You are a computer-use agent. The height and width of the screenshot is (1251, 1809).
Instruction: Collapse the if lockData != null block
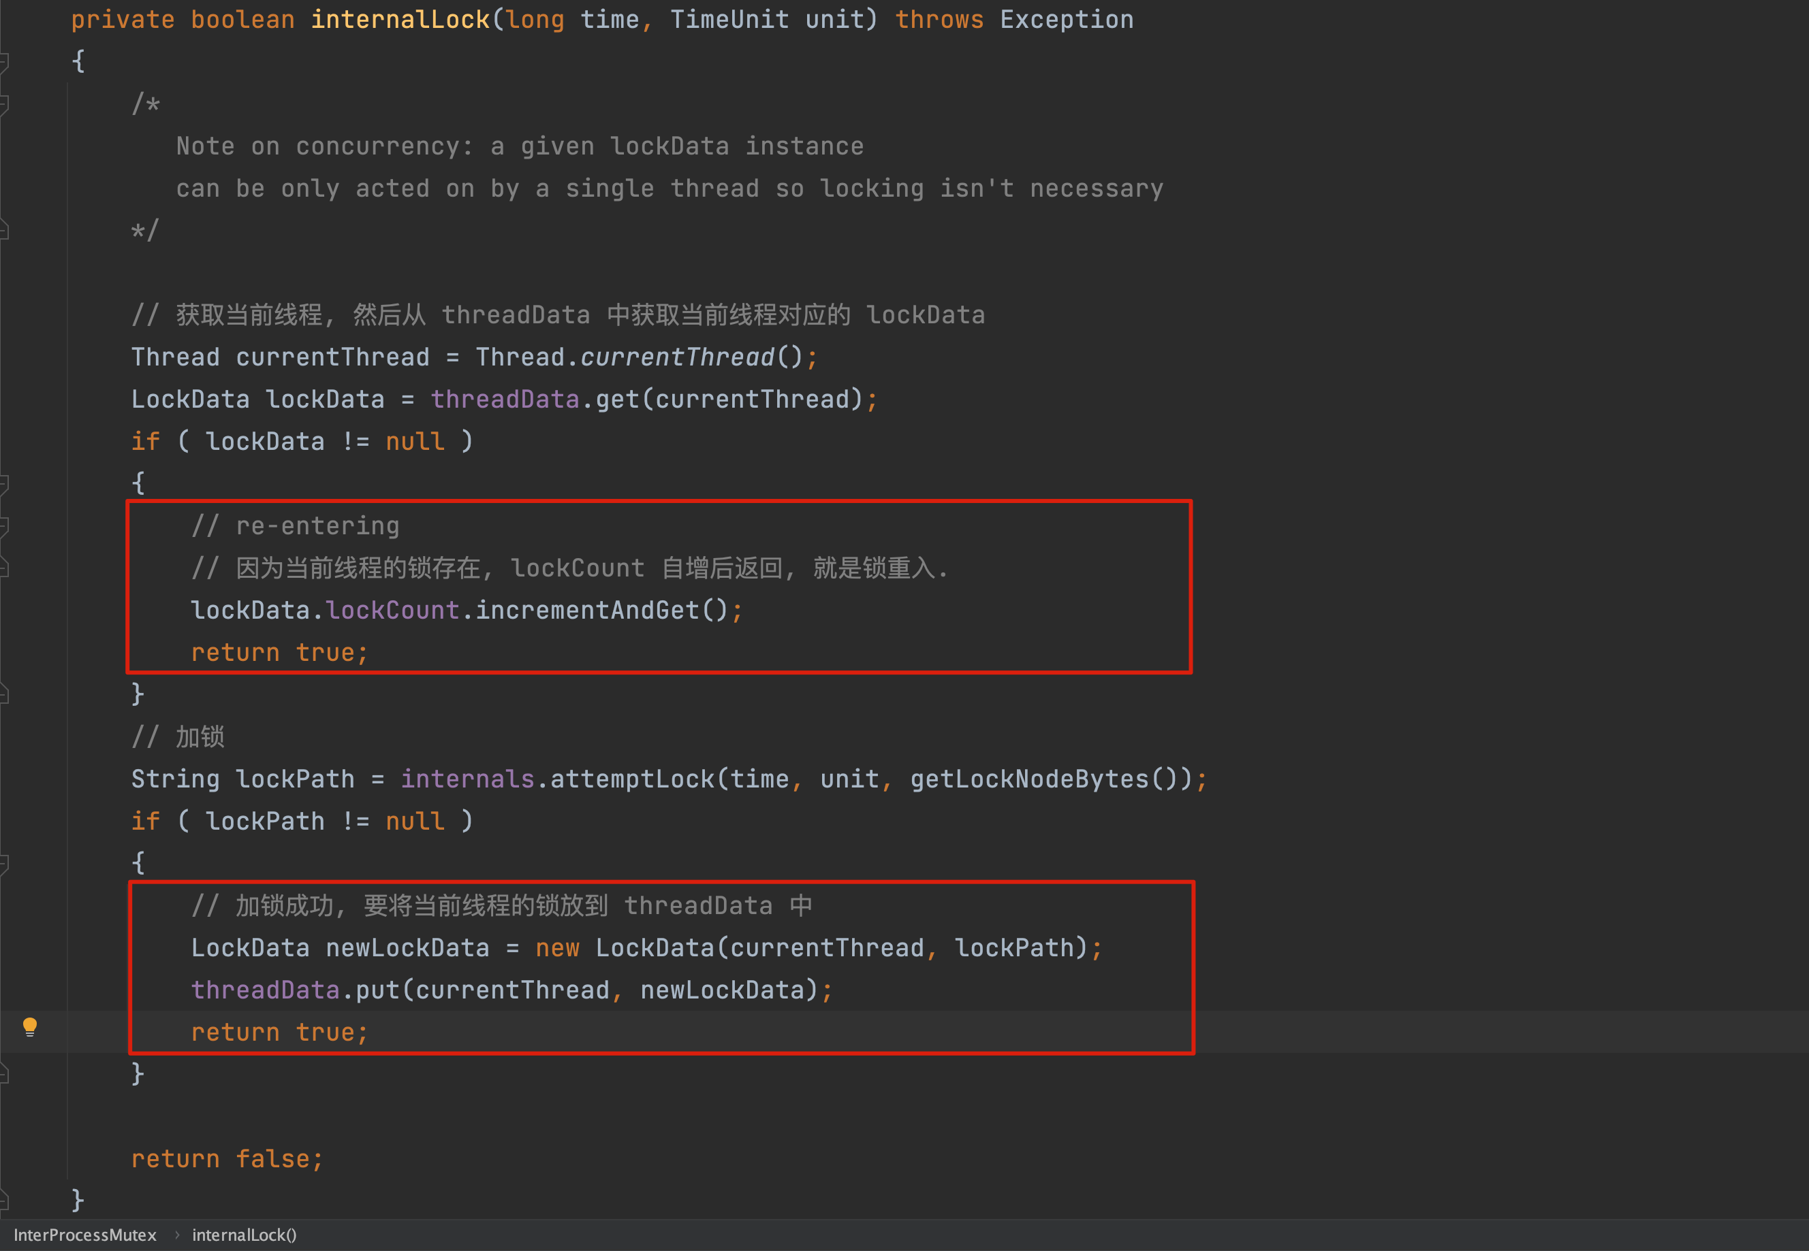3,484
